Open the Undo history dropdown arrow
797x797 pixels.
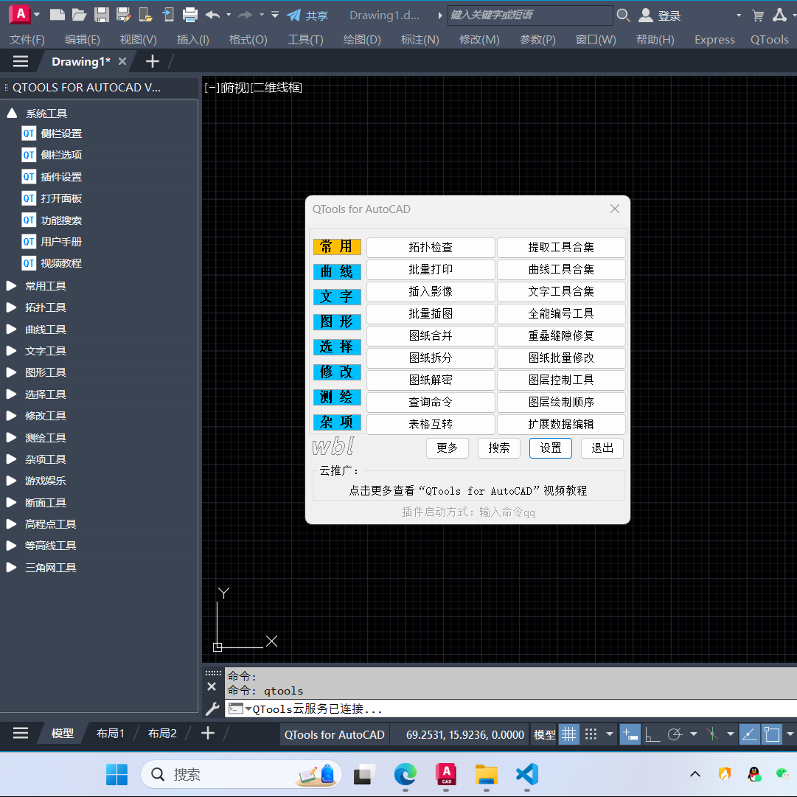[x=229, y=15]
